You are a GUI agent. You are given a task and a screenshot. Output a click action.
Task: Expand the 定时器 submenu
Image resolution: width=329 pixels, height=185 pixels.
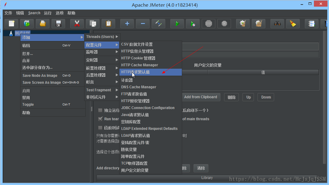(102, 60)
